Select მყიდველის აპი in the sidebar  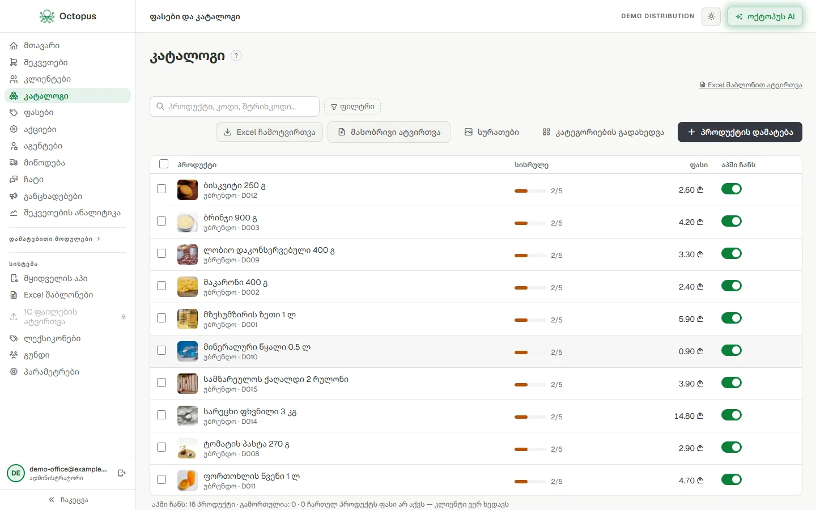(67, 278)
